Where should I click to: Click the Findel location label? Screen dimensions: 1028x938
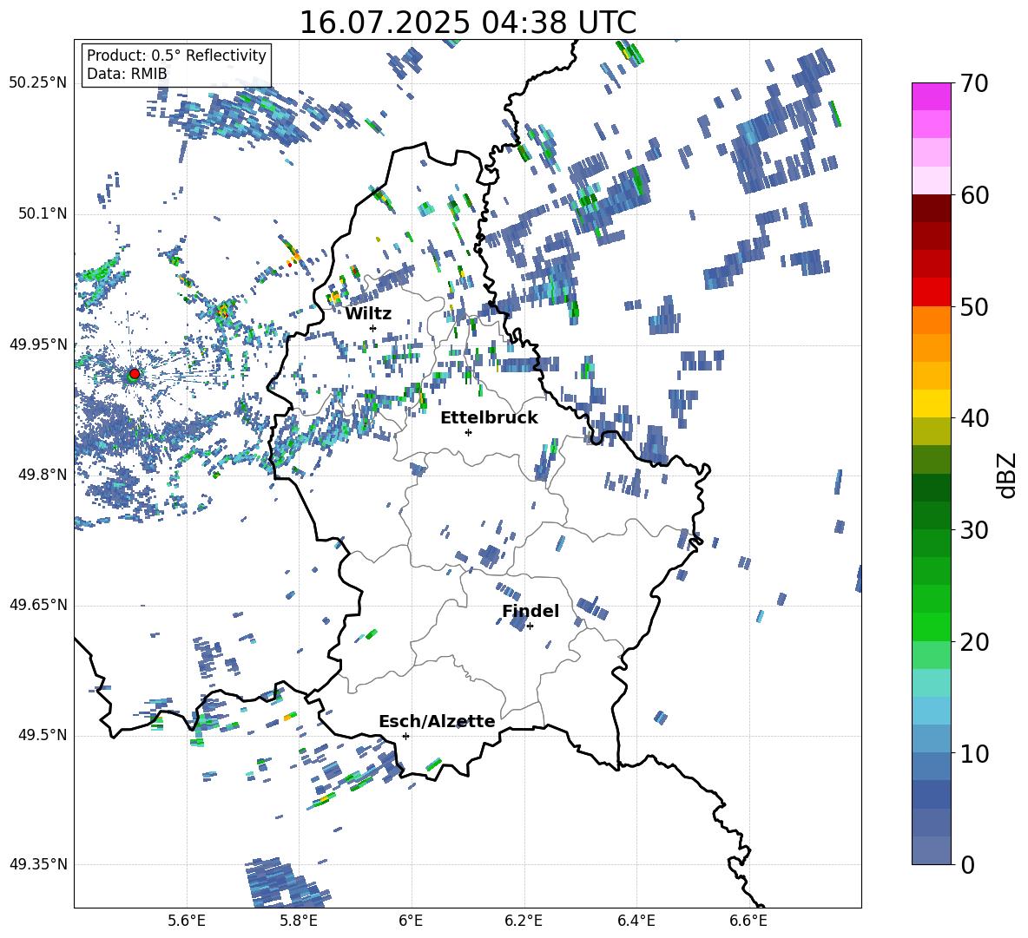pyautogui.click(x=530, y=611)
